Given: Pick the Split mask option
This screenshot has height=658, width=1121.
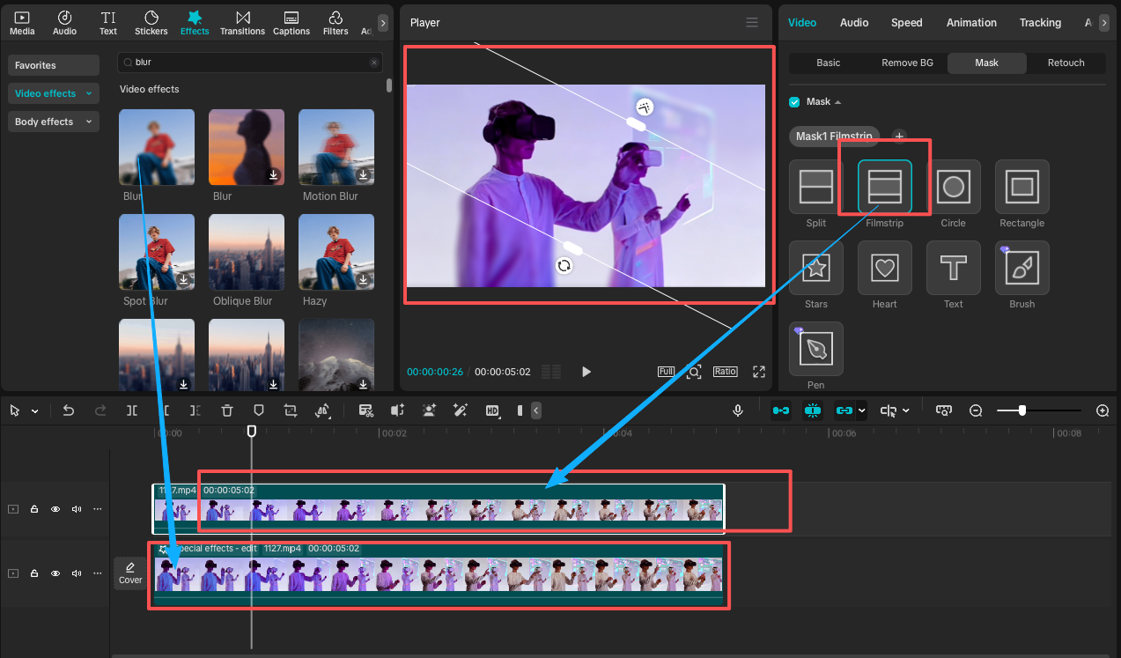Looking at the screenshot, I should click(815, 187).
